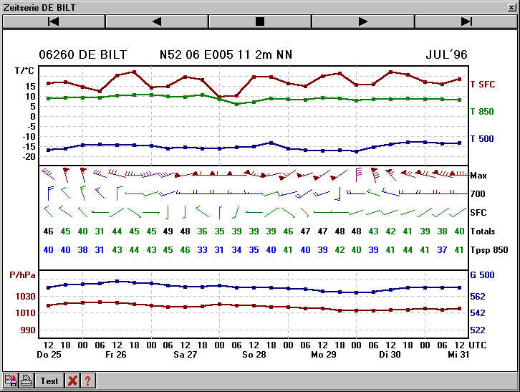520x392 pixels.
Task: Jump to the first time step
Action: pos(54,21)
